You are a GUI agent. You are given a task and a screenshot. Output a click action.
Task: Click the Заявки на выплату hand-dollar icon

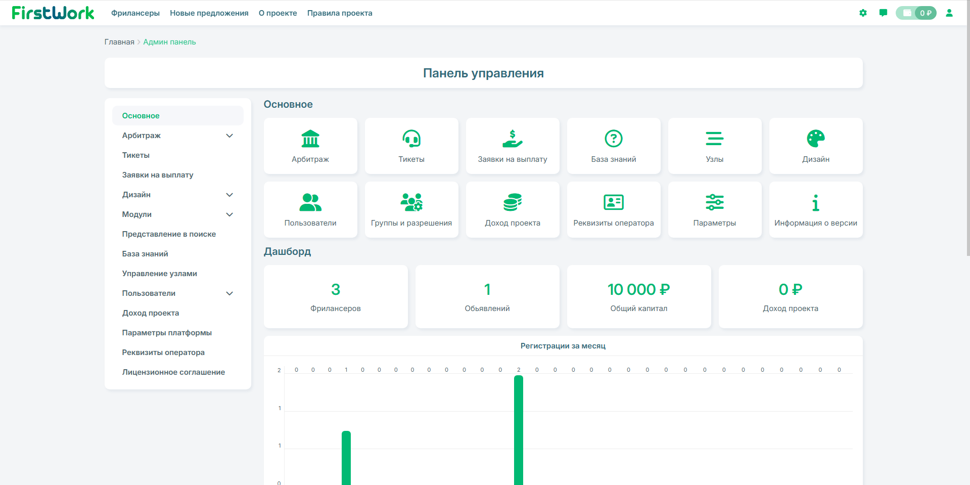coord(513,139)
